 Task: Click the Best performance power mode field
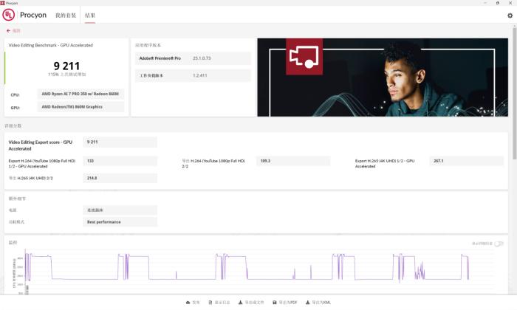120,221
